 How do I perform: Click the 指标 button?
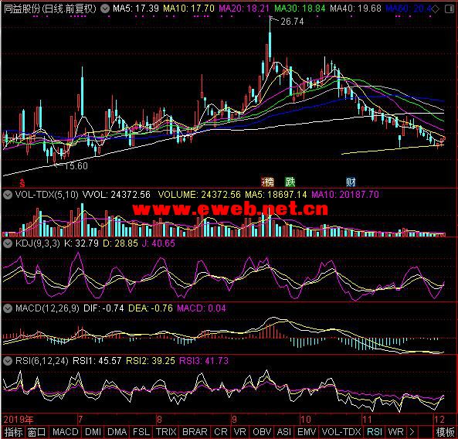tap(13, 432)
